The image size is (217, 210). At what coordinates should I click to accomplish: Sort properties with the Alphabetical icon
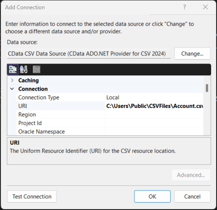tap(24, 70)
